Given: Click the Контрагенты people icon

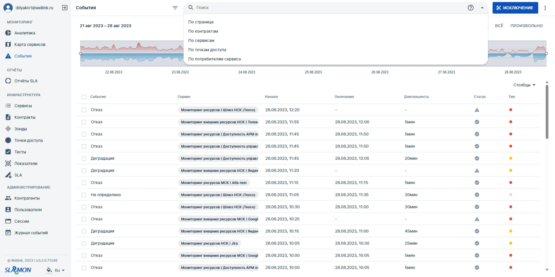Looking at the screenshot, I should pos(8,198).
